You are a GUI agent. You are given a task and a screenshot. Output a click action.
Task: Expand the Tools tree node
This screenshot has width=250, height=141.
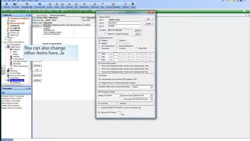(5, 40)
